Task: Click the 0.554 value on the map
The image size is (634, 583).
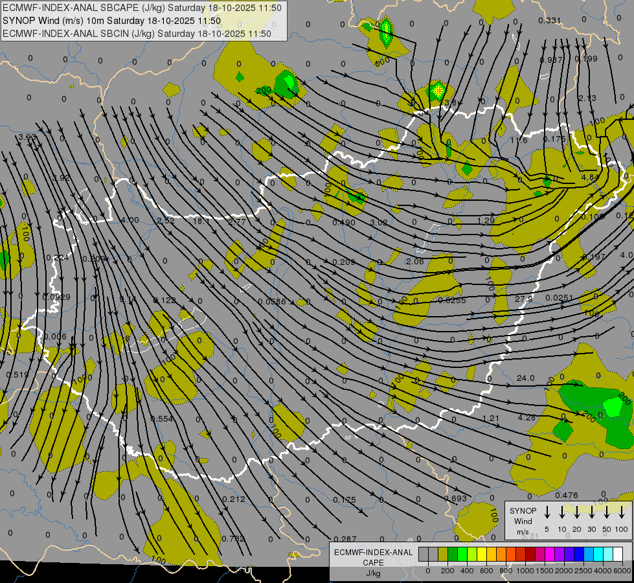Action: pos(162,418)
